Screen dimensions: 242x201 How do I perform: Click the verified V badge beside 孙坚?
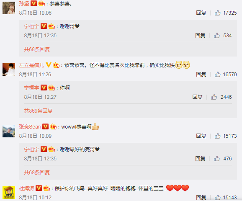[x=33, y=3]
